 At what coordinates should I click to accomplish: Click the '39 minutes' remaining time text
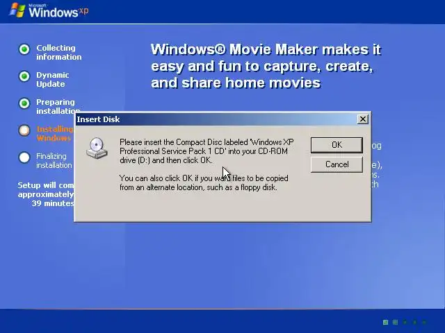pos(53,203)
